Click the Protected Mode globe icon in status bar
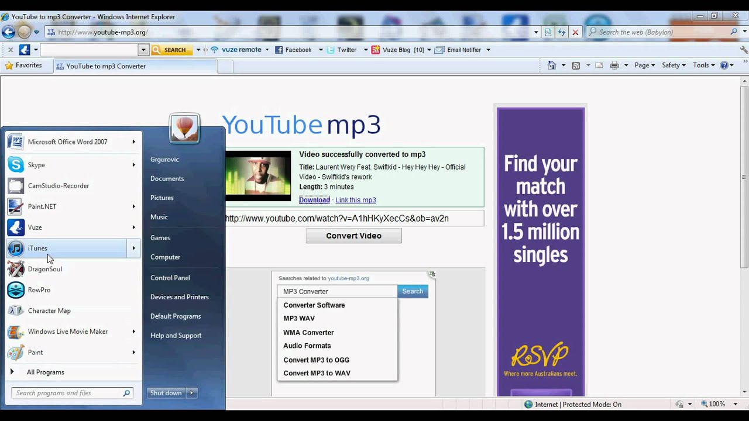 click(528, 404)
